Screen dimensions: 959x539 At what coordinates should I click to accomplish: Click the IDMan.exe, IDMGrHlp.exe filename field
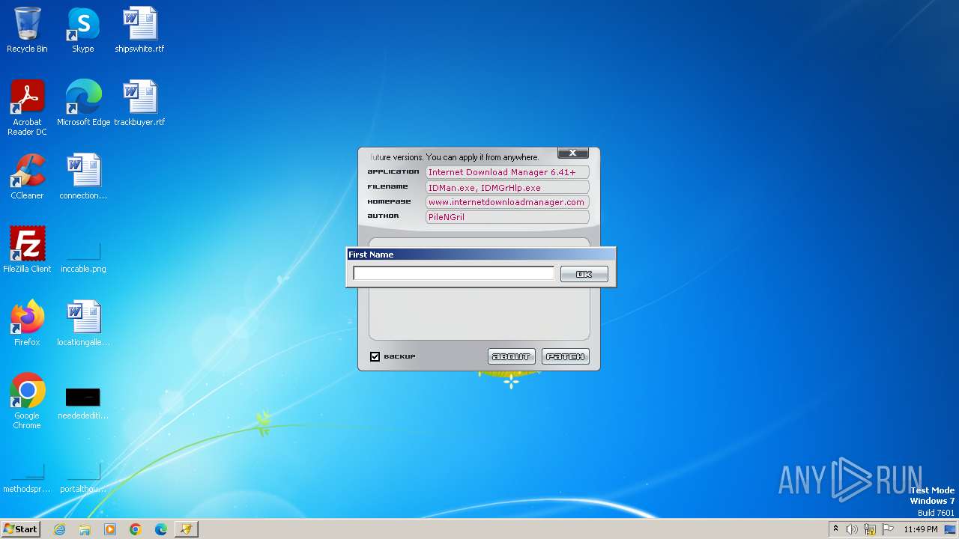click(x=507, y=188)
